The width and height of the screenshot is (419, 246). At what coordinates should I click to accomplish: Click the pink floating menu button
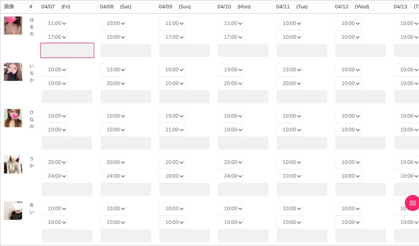tap(412, 203)
